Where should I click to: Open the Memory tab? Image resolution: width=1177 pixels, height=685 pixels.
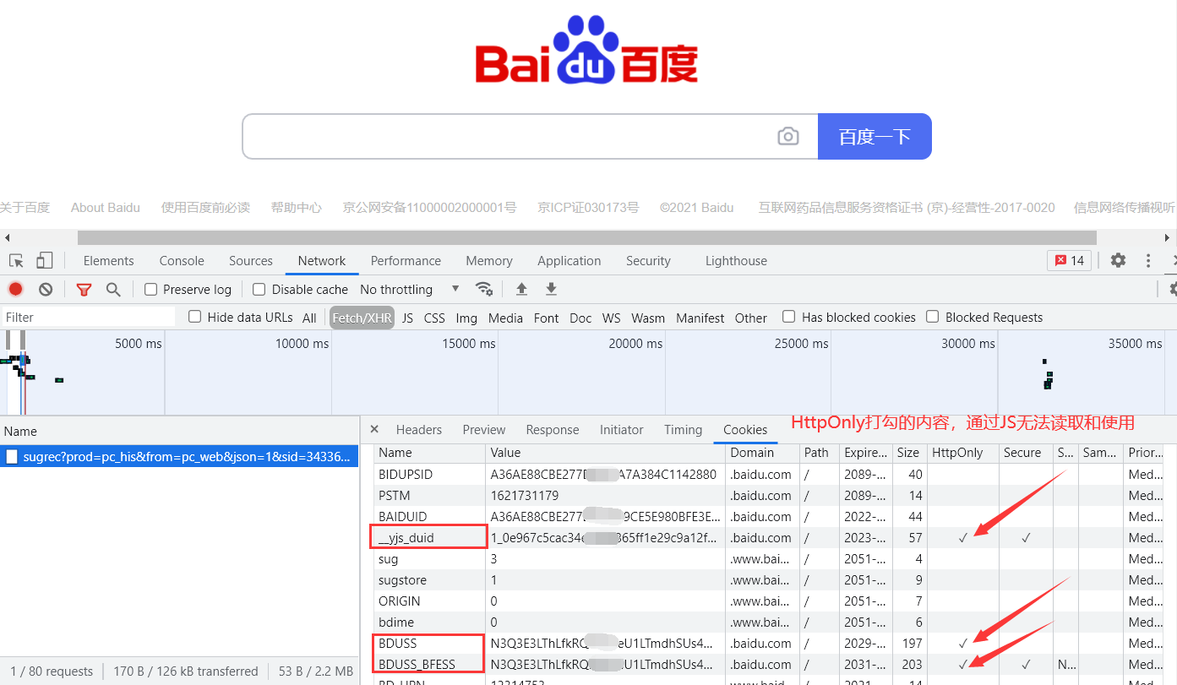coord(489,260)
